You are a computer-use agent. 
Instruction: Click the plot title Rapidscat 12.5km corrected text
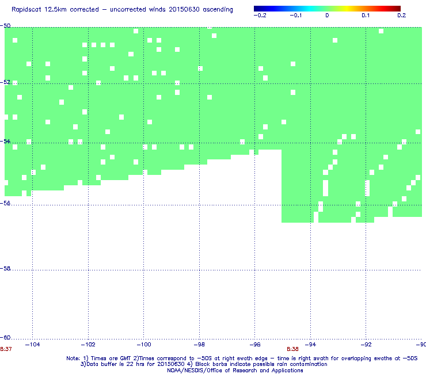122,10
